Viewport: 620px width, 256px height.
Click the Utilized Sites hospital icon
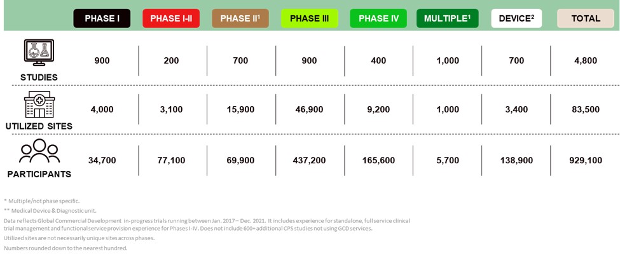tap(39, 104)
